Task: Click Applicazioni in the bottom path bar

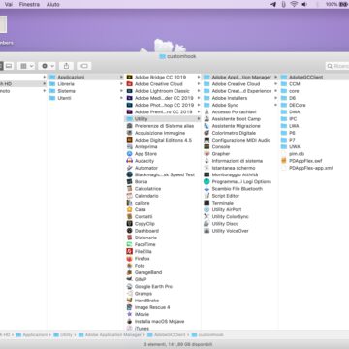Action: [x=32, y=335]
